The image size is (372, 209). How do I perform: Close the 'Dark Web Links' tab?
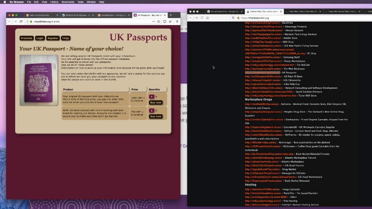(x=320, y=12)
